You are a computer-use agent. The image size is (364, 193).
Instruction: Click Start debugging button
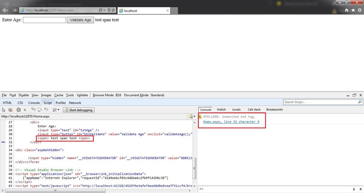[79, 110]
